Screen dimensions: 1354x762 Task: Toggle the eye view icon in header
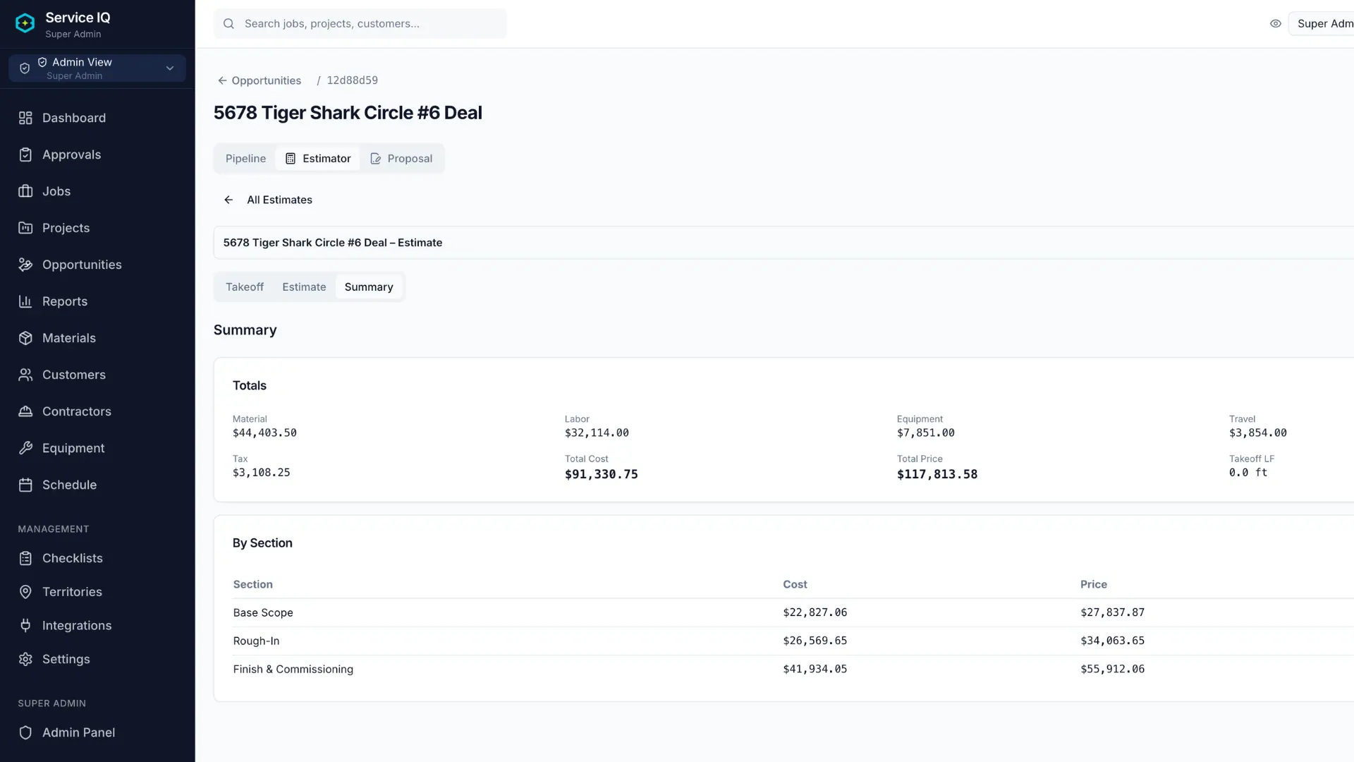tap(1275, 23)
